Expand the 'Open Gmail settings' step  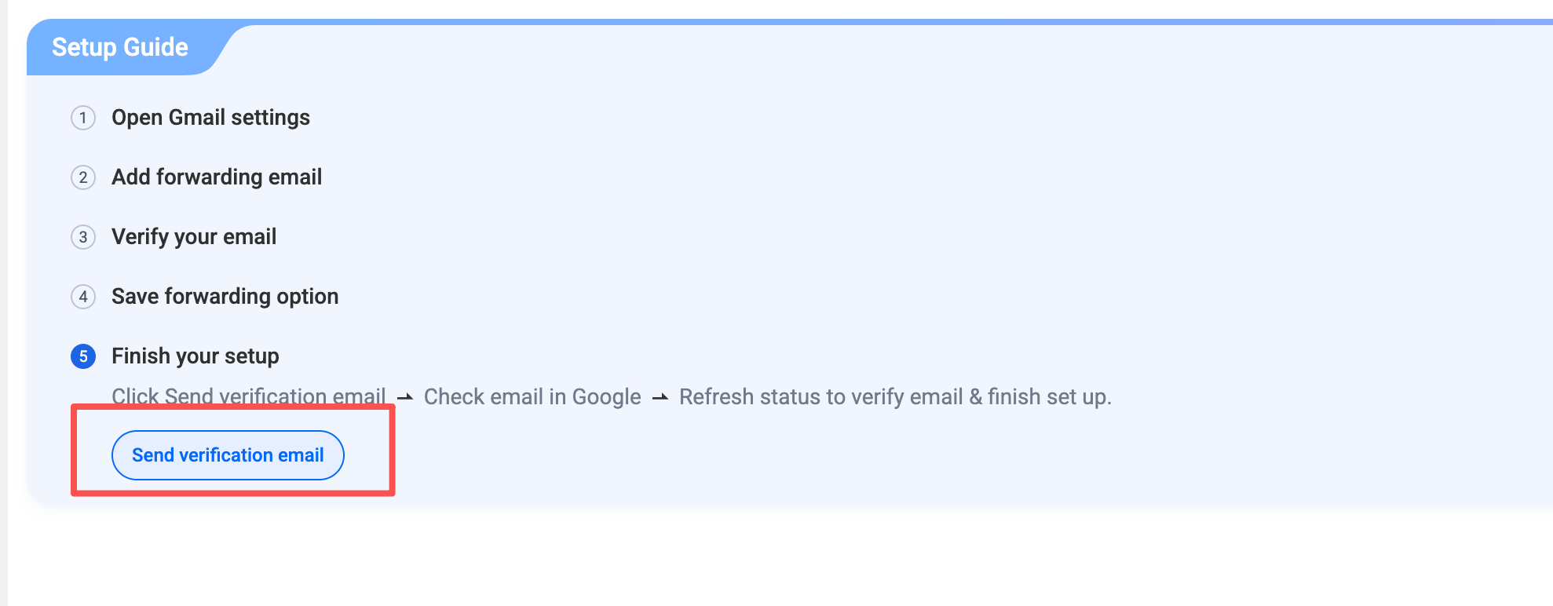(210, 118)
